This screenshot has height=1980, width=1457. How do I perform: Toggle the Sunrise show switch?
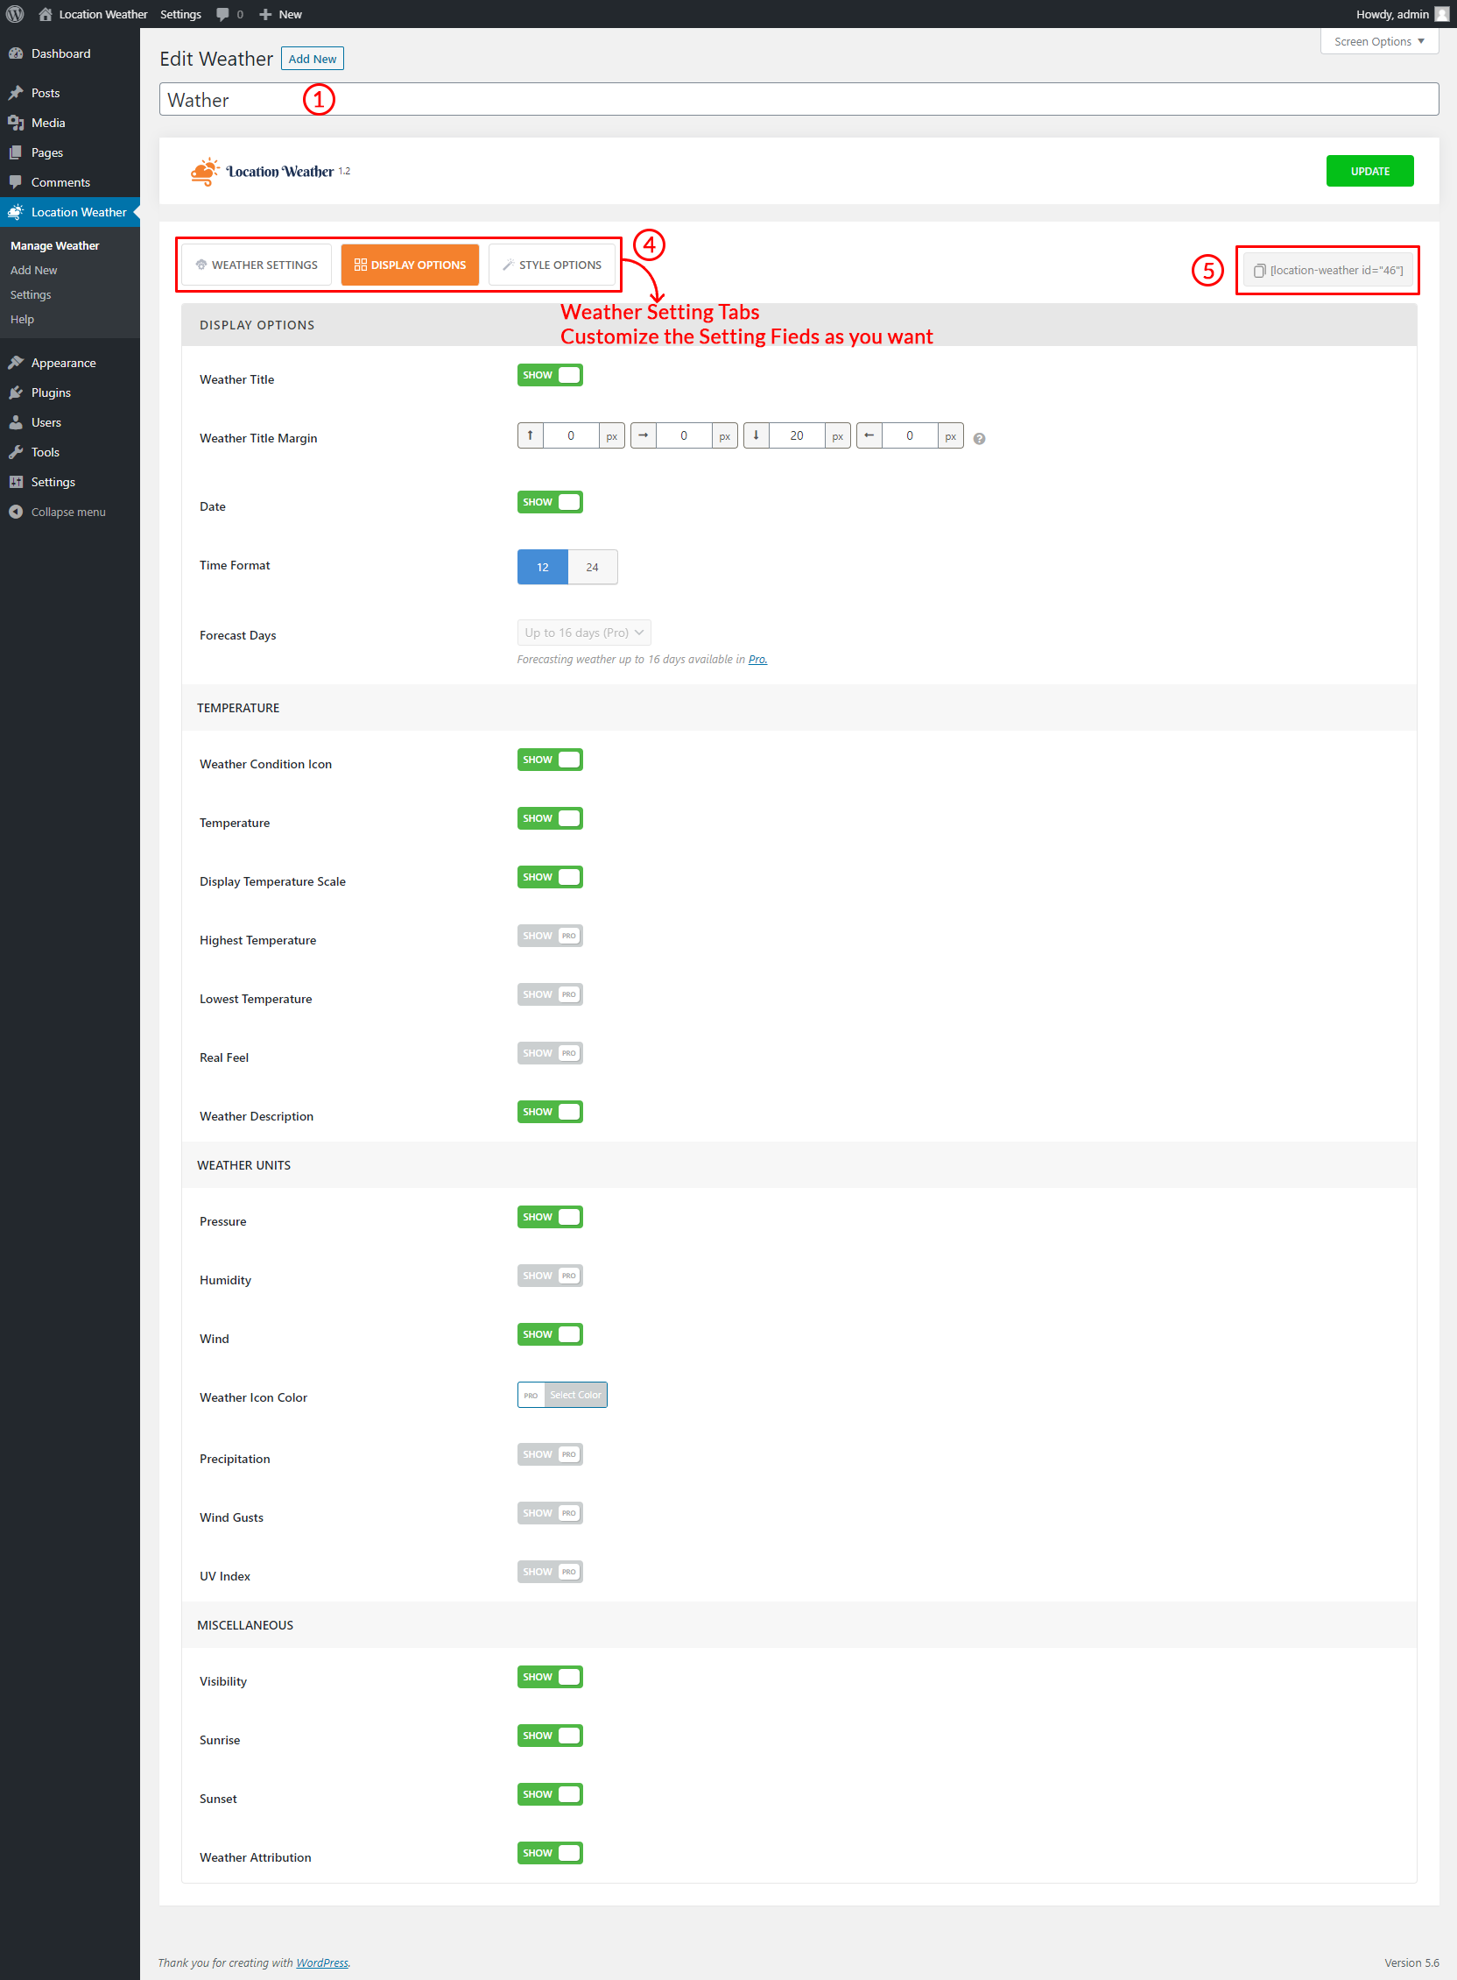coord(550,1735)
